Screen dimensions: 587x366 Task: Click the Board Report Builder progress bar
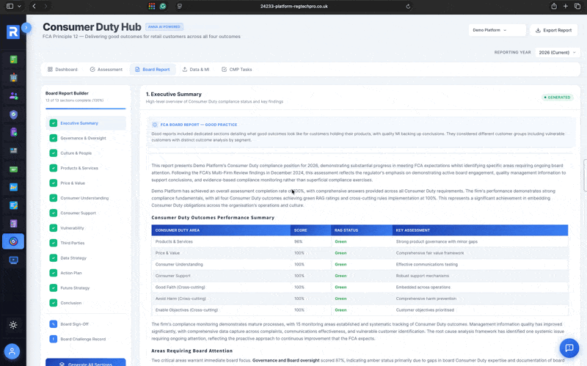coord(86,109)
